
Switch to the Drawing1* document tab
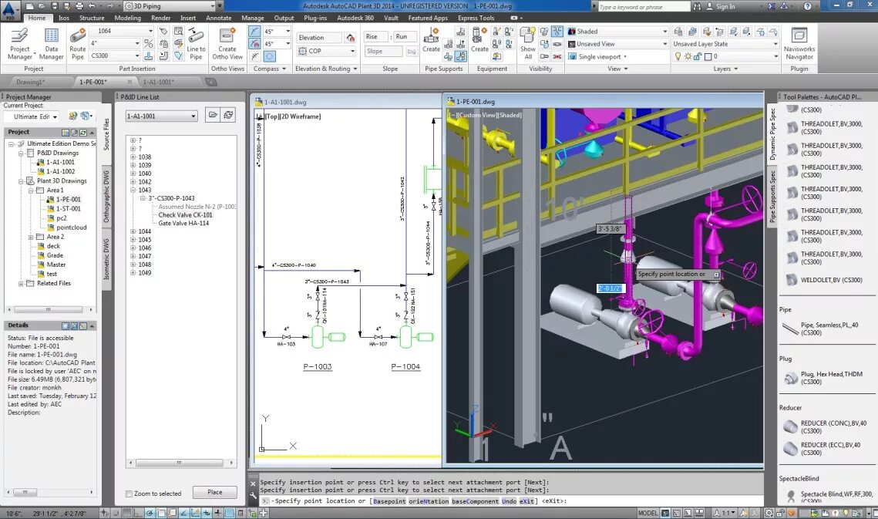[x=30, y=82]
